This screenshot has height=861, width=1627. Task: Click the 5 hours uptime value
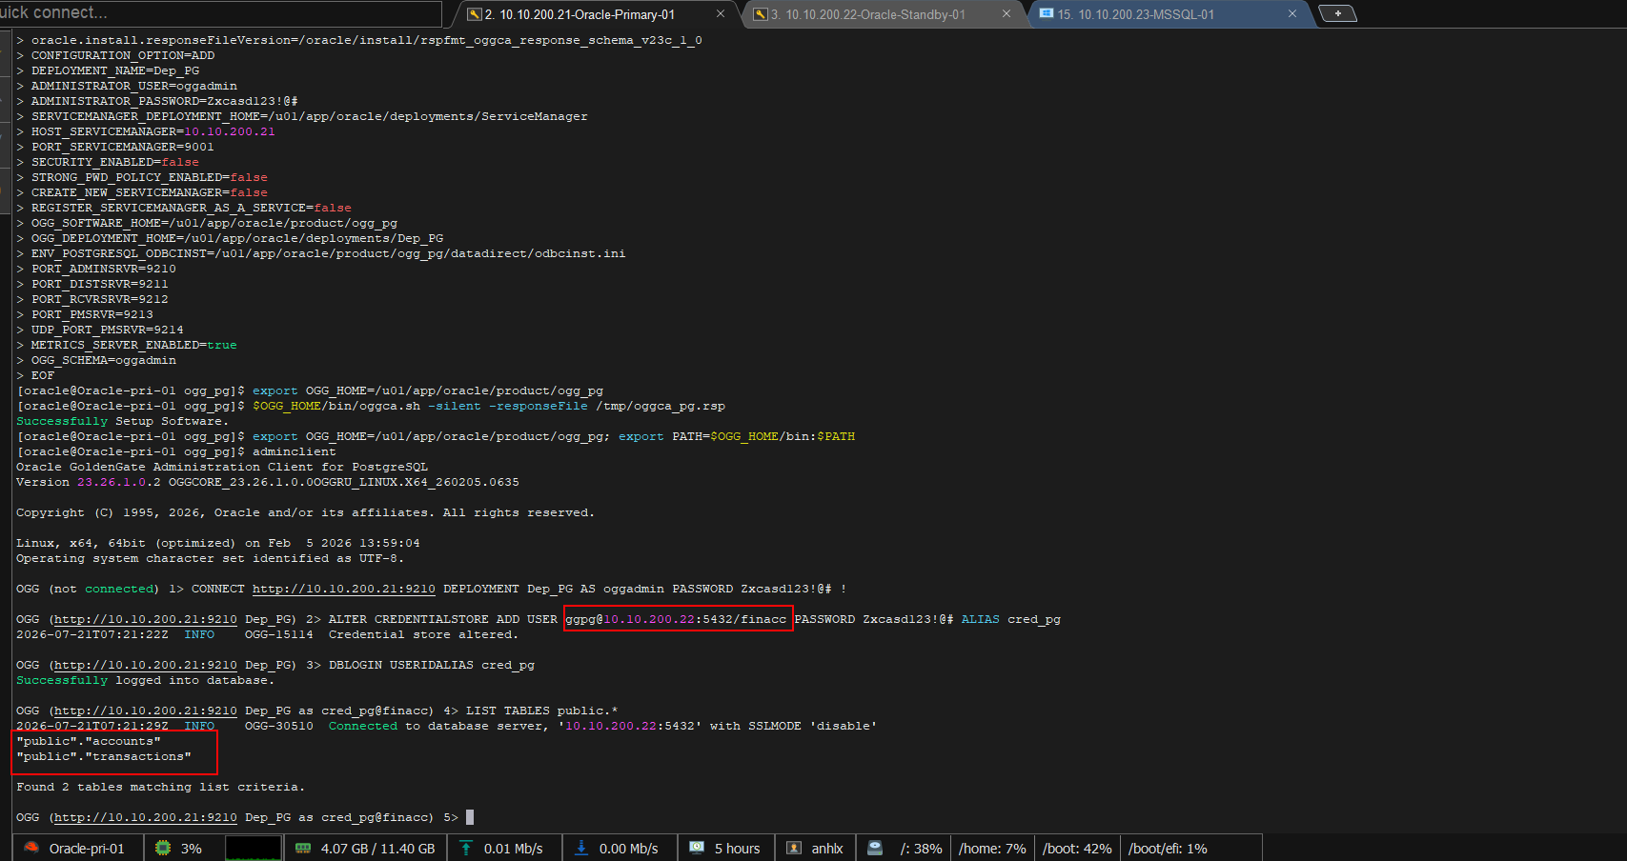[738, 849]
